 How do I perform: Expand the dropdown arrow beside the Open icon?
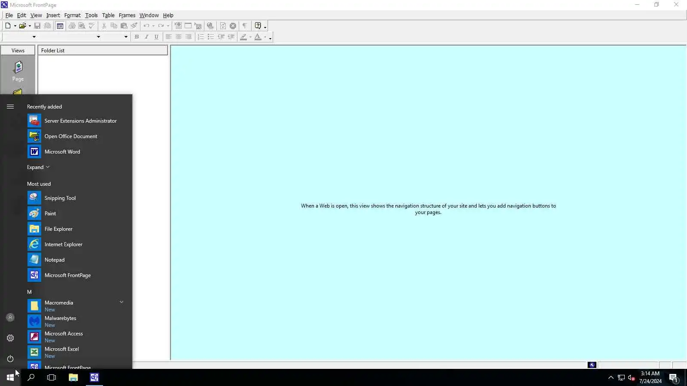30,26
